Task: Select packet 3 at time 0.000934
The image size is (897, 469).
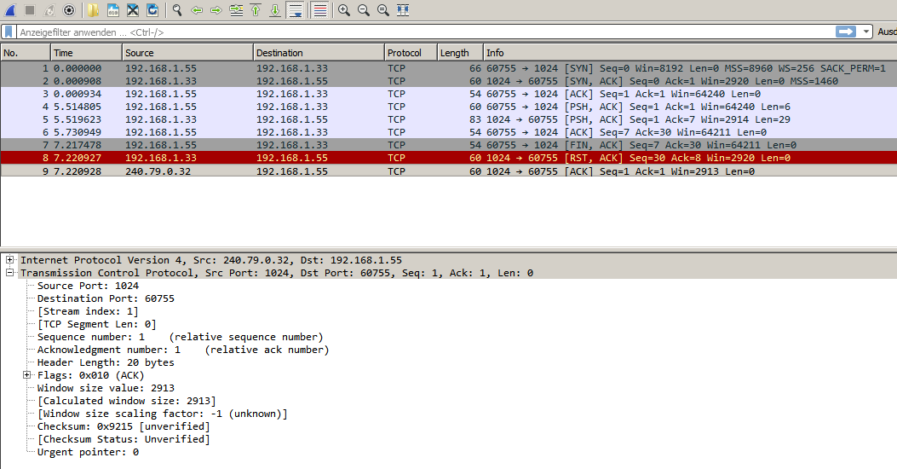Action: pyautogui.click(x=448, y=94)
